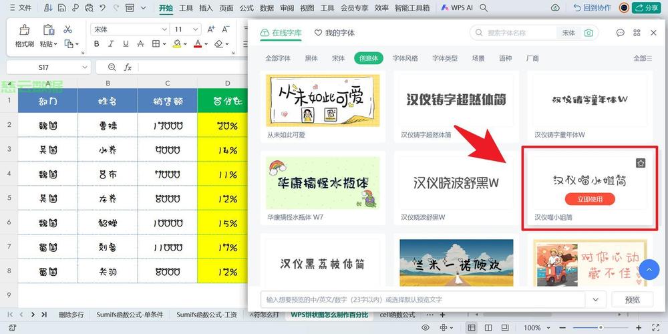Click the 预览 button

[x=632, y=300]
